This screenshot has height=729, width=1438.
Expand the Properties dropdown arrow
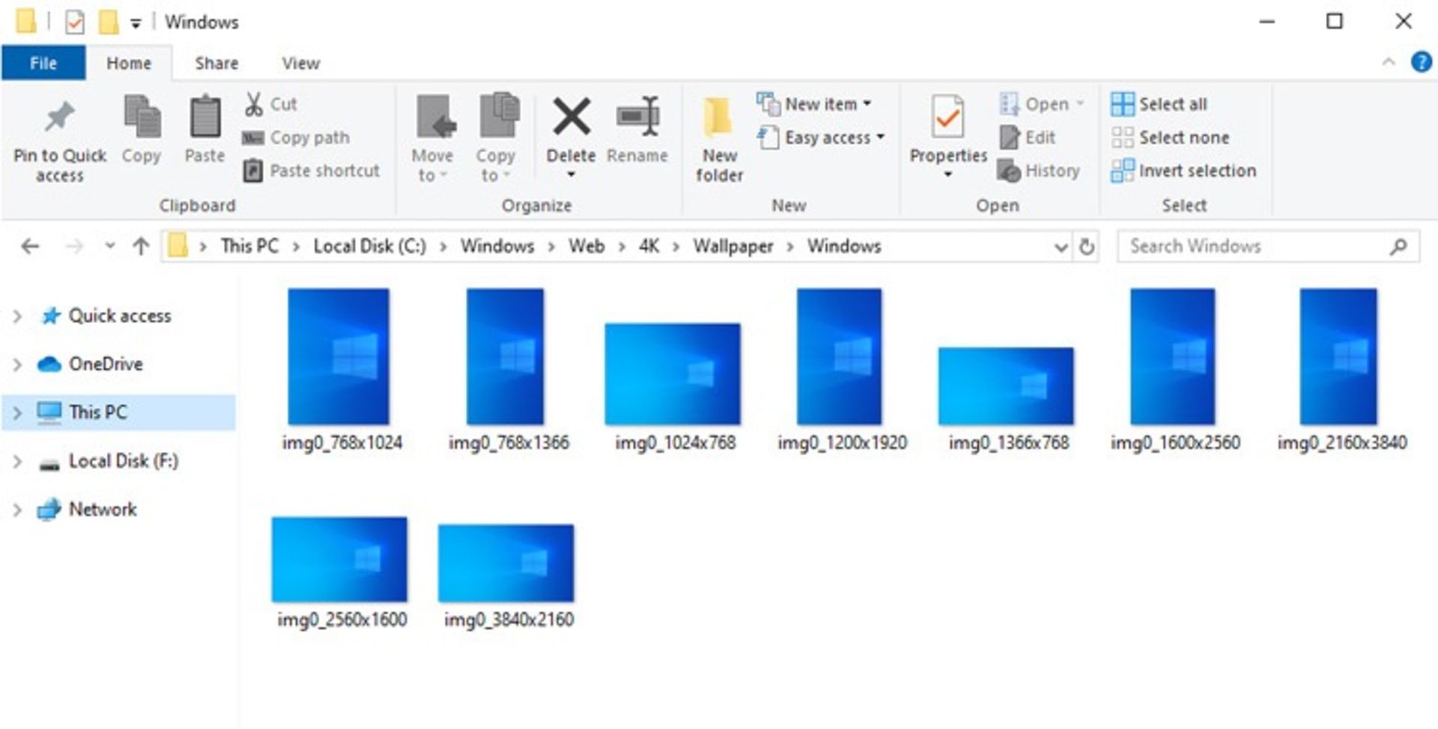948,175
